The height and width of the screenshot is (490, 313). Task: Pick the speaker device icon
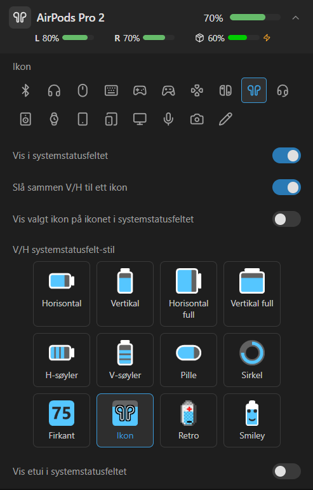tap(25, 119)
